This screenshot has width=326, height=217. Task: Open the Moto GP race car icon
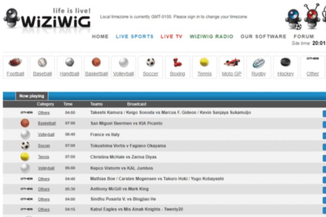(x=232, y=62)
